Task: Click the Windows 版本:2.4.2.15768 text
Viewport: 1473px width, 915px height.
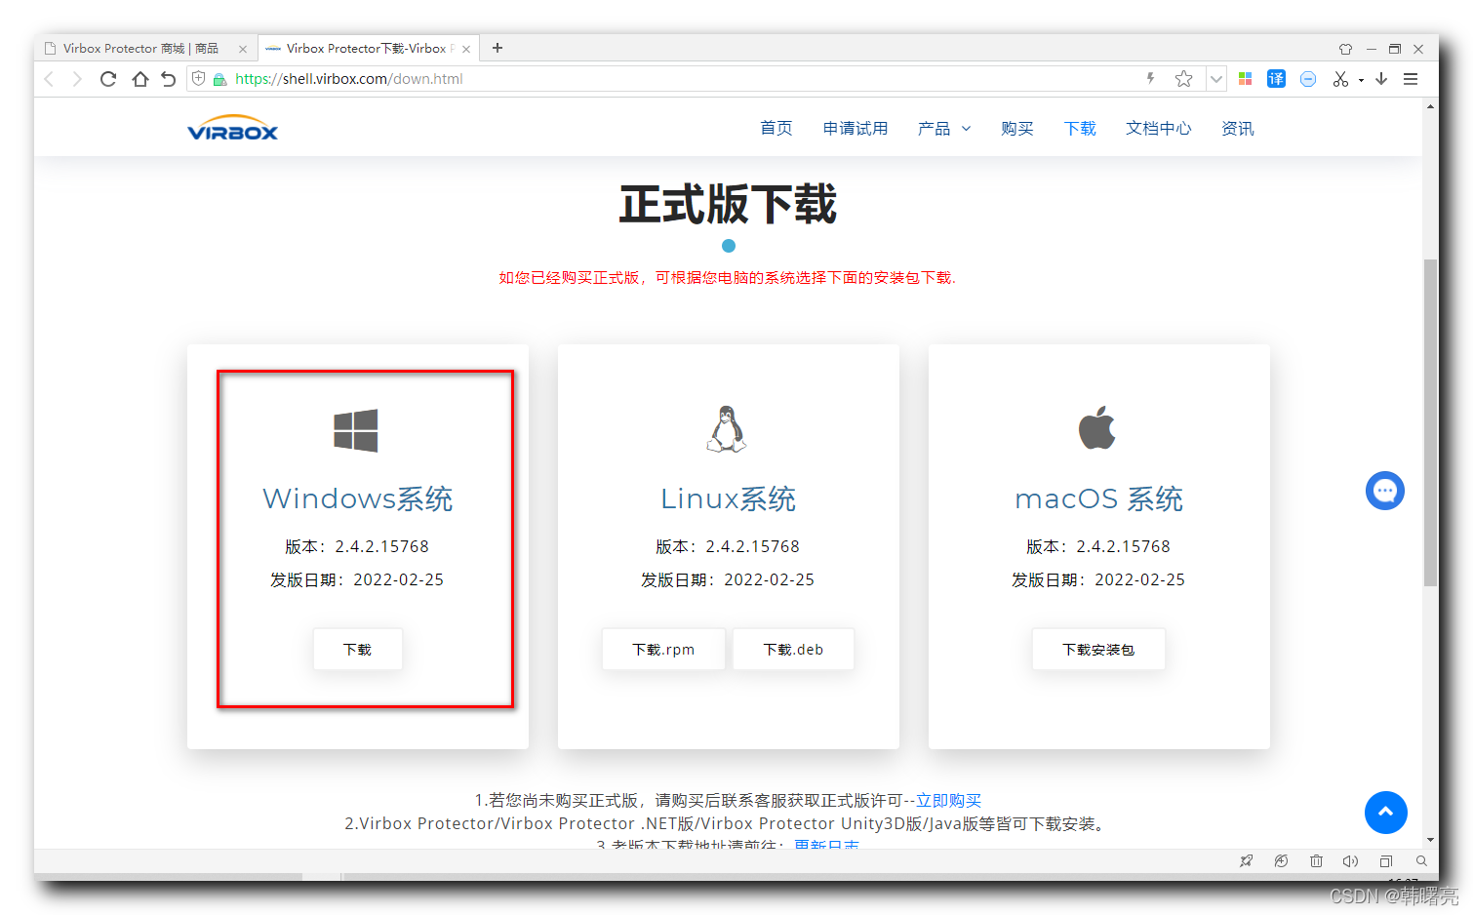Action: [357, 546]
